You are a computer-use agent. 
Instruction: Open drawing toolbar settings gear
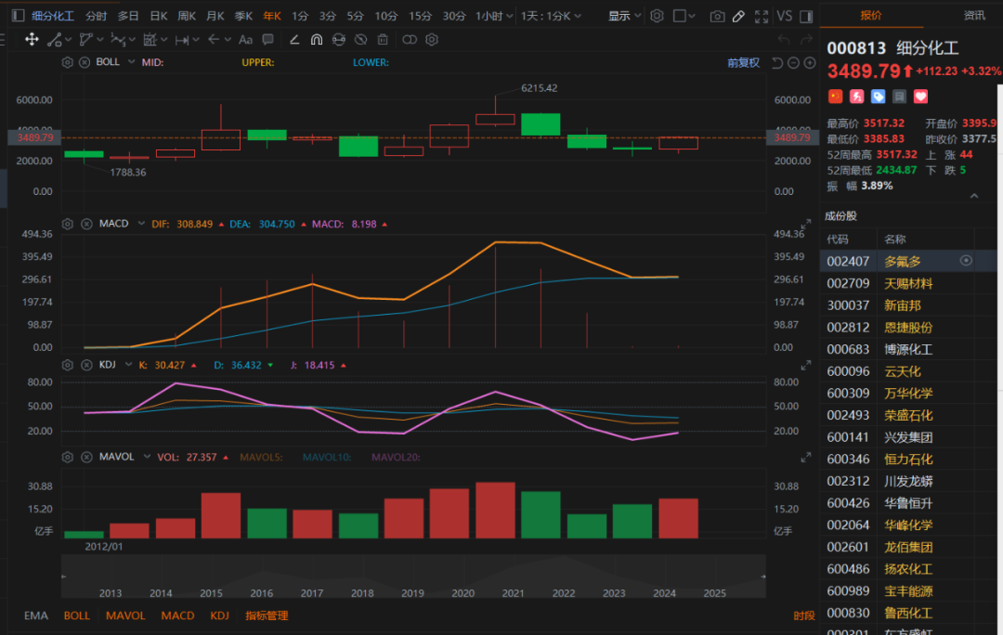pyautogui.click(x=432, y=40)
